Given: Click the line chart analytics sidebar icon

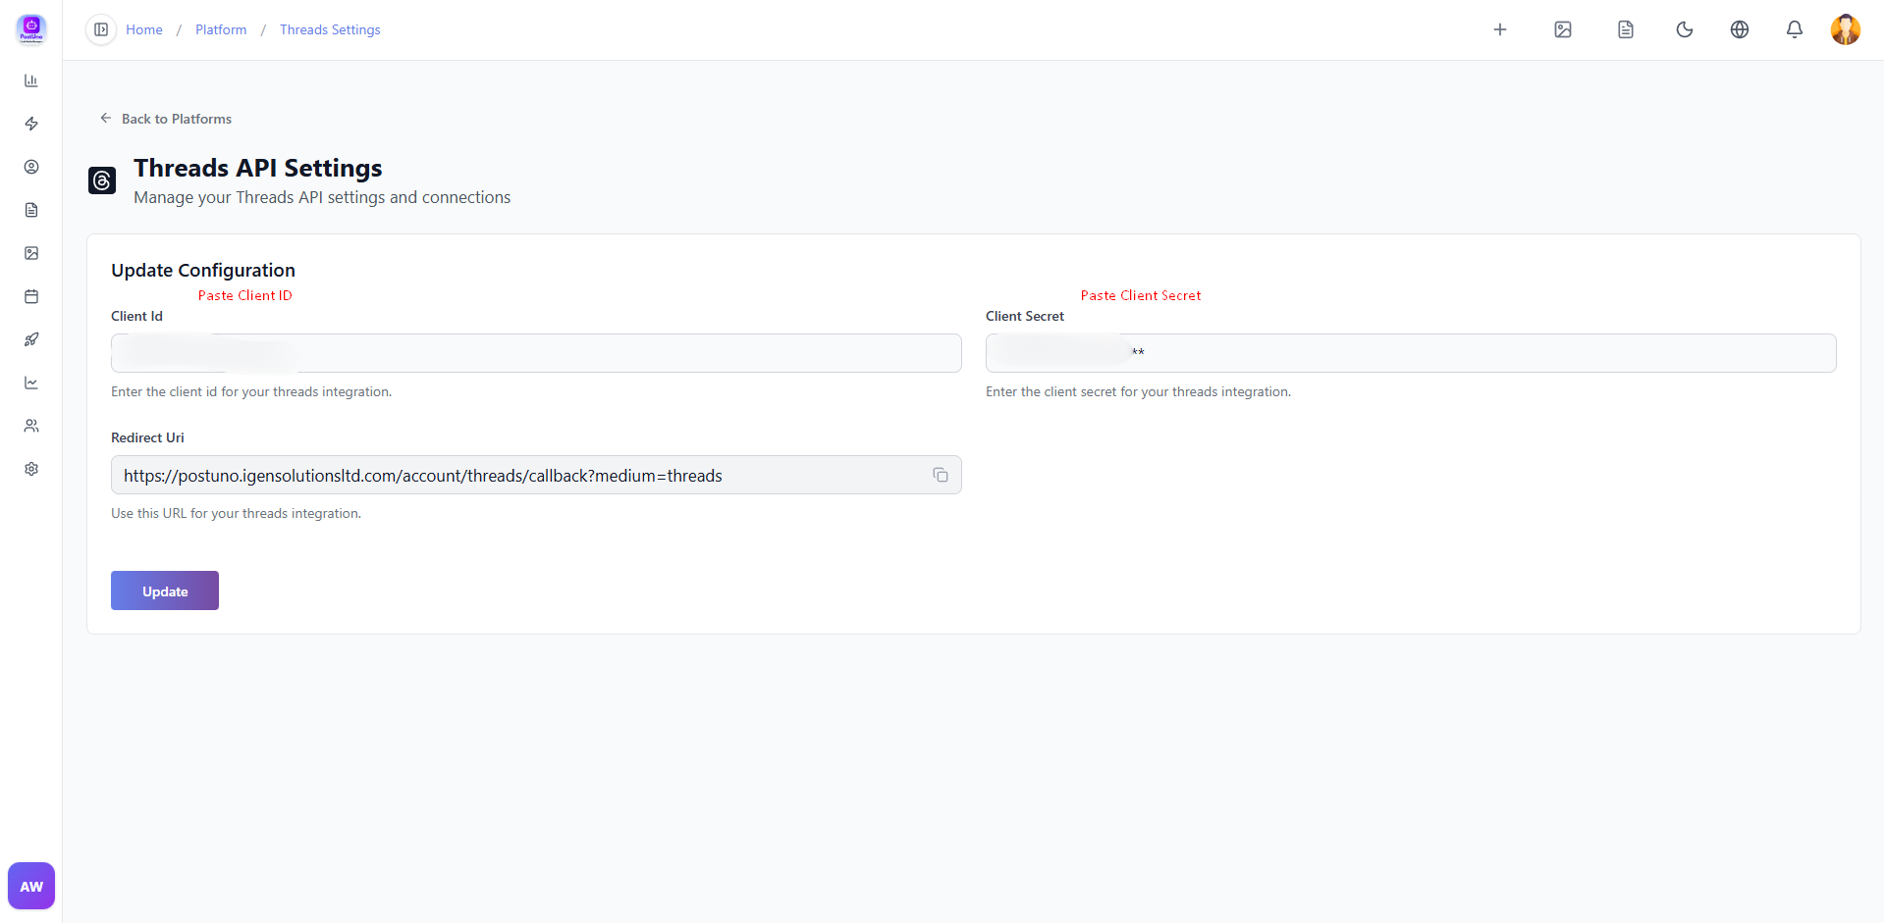Looking at the screenshot, I should (31, 383).
